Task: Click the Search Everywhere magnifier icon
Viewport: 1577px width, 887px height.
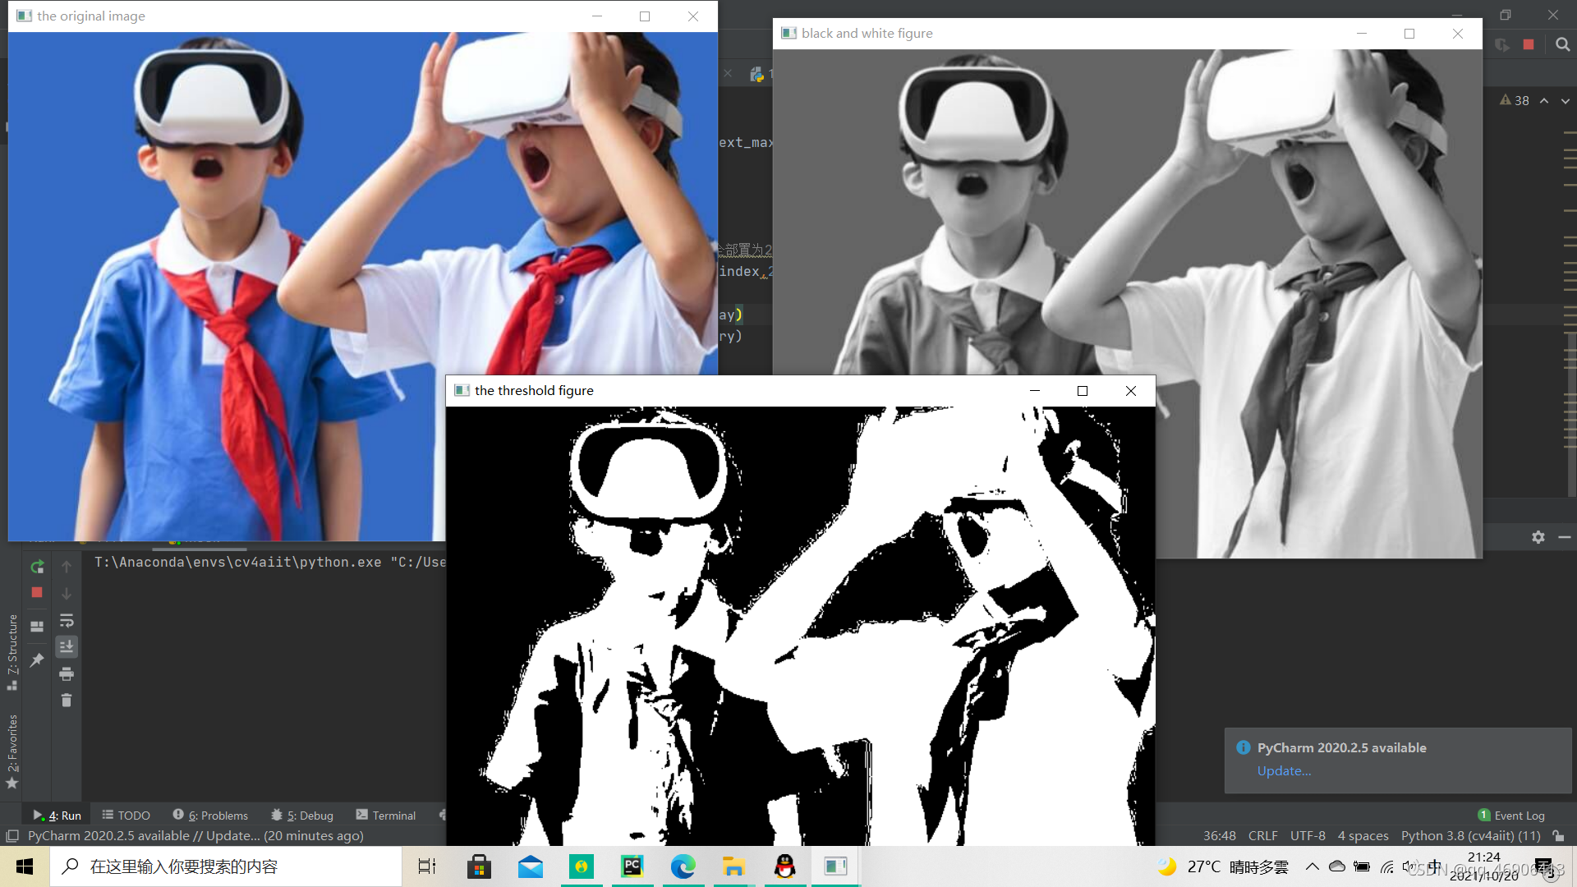Action: point(1562,44)
